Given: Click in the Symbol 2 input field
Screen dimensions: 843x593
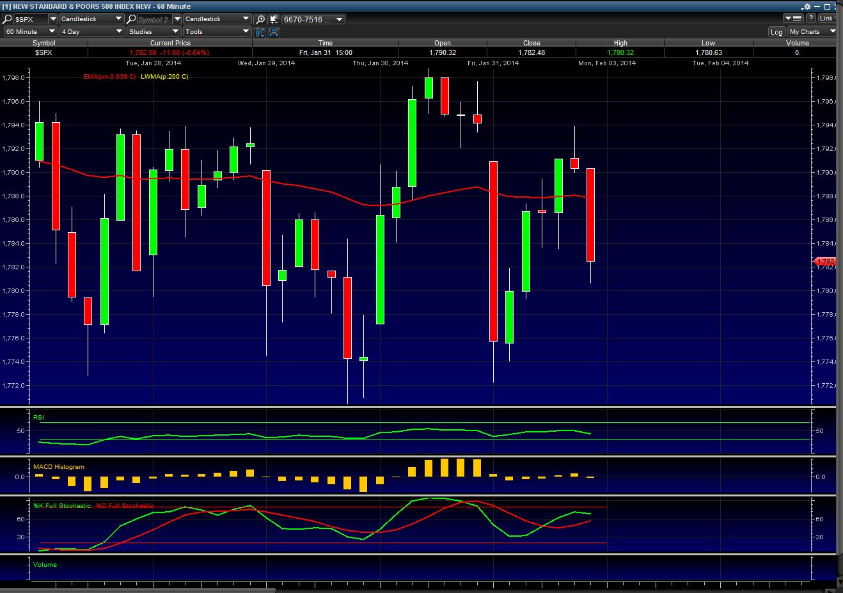Looking at the screenshot, I should pyautogui.click(x=154, y=19).
